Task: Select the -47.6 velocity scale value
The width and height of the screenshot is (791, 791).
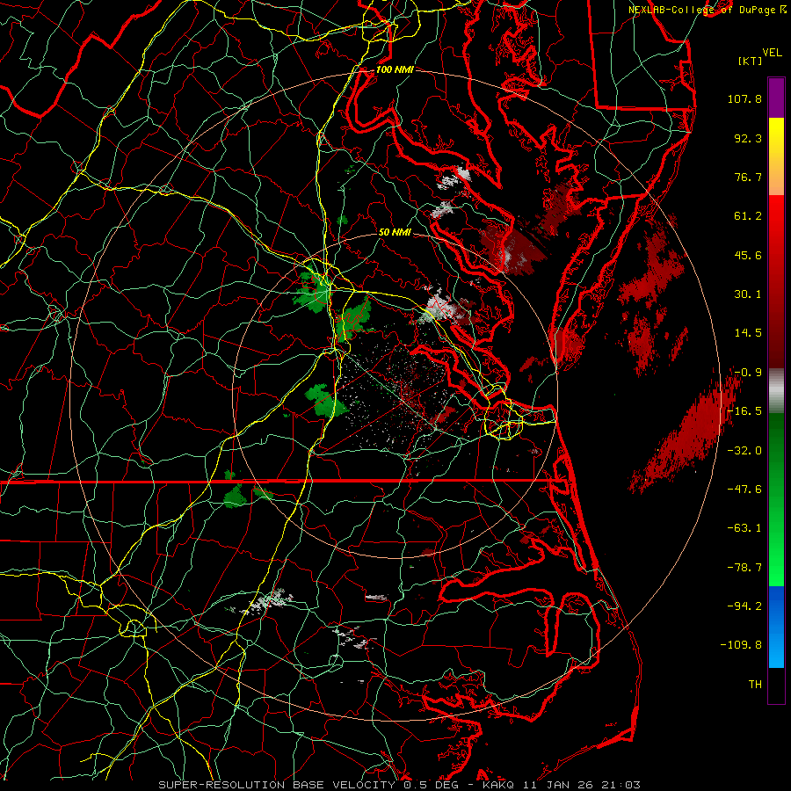Action: point(744,490)
